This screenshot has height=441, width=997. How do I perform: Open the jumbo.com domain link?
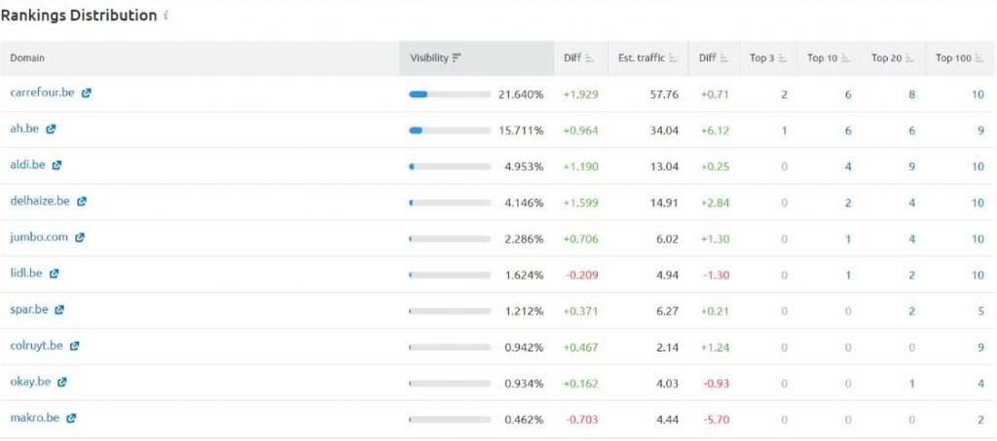click(39, 238)
